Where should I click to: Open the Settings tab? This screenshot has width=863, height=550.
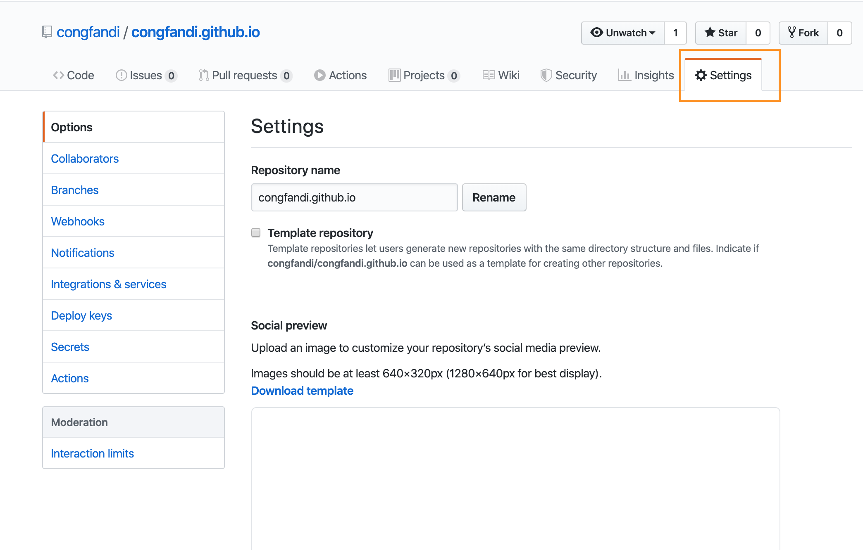[723, 75]
